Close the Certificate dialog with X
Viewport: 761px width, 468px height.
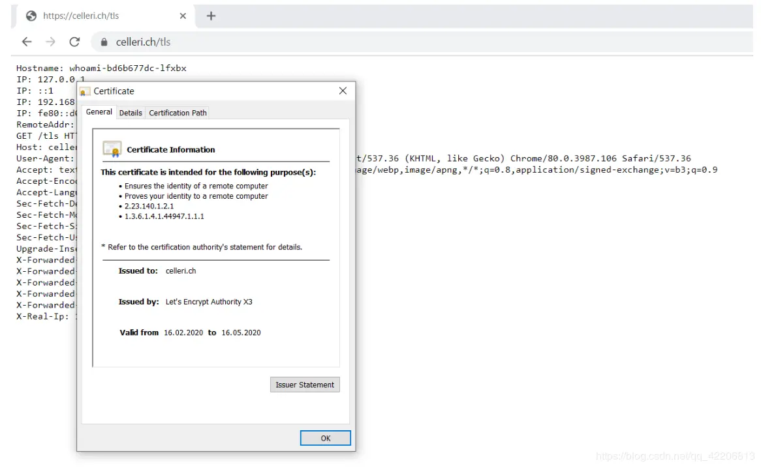coord(343,91)
